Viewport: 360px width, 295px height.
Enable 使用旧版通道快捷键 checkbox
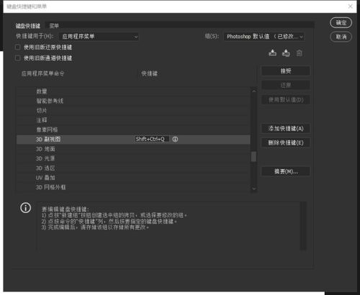tap(18, 58)
